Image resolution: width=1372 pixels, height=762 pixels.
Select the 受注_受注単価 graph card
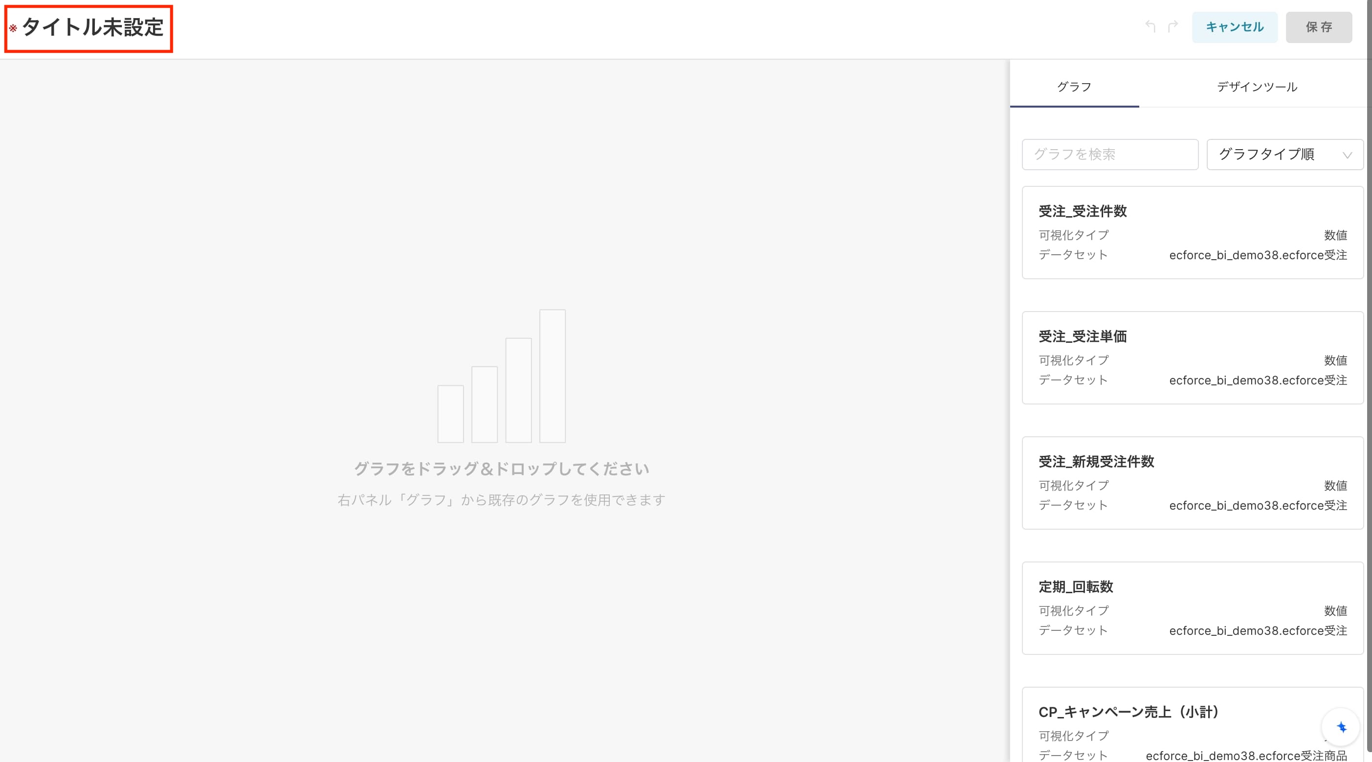click(x=1192, y=358)
